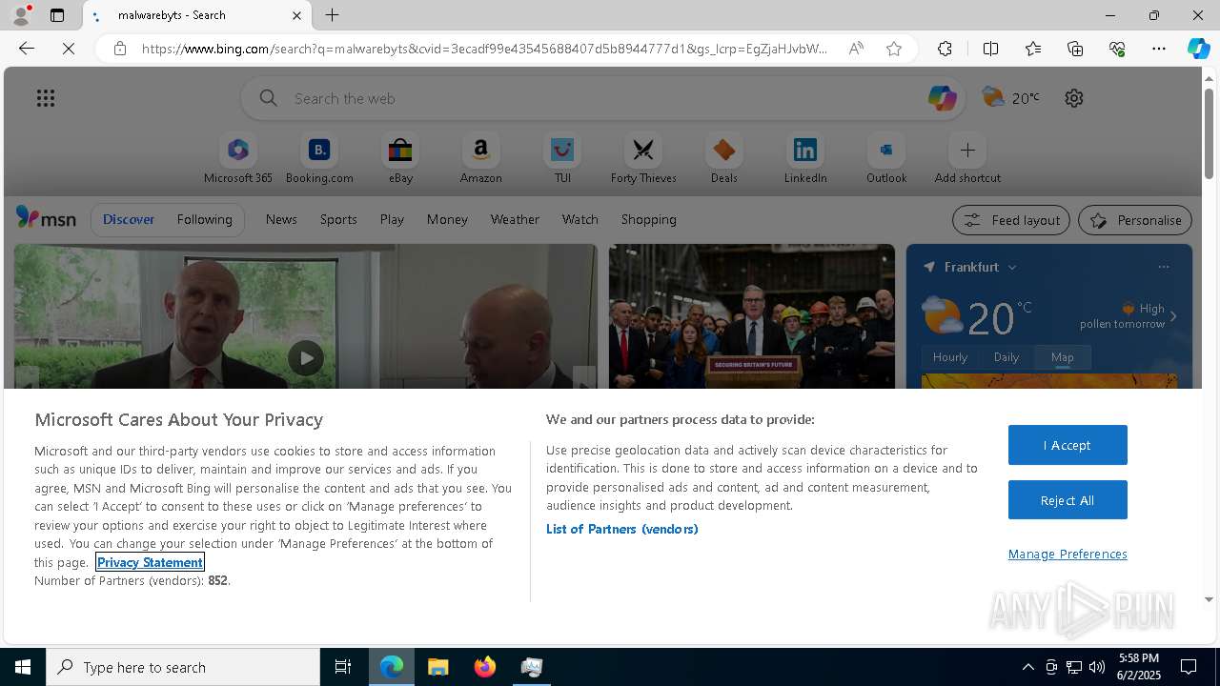Open the Privacy Statement link
This screenshot has height=686, width=1220.
150,562
